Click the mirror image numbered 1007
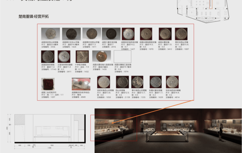This screenshot has width=242, height=153. pyautogui.click(x=181, y=34)
